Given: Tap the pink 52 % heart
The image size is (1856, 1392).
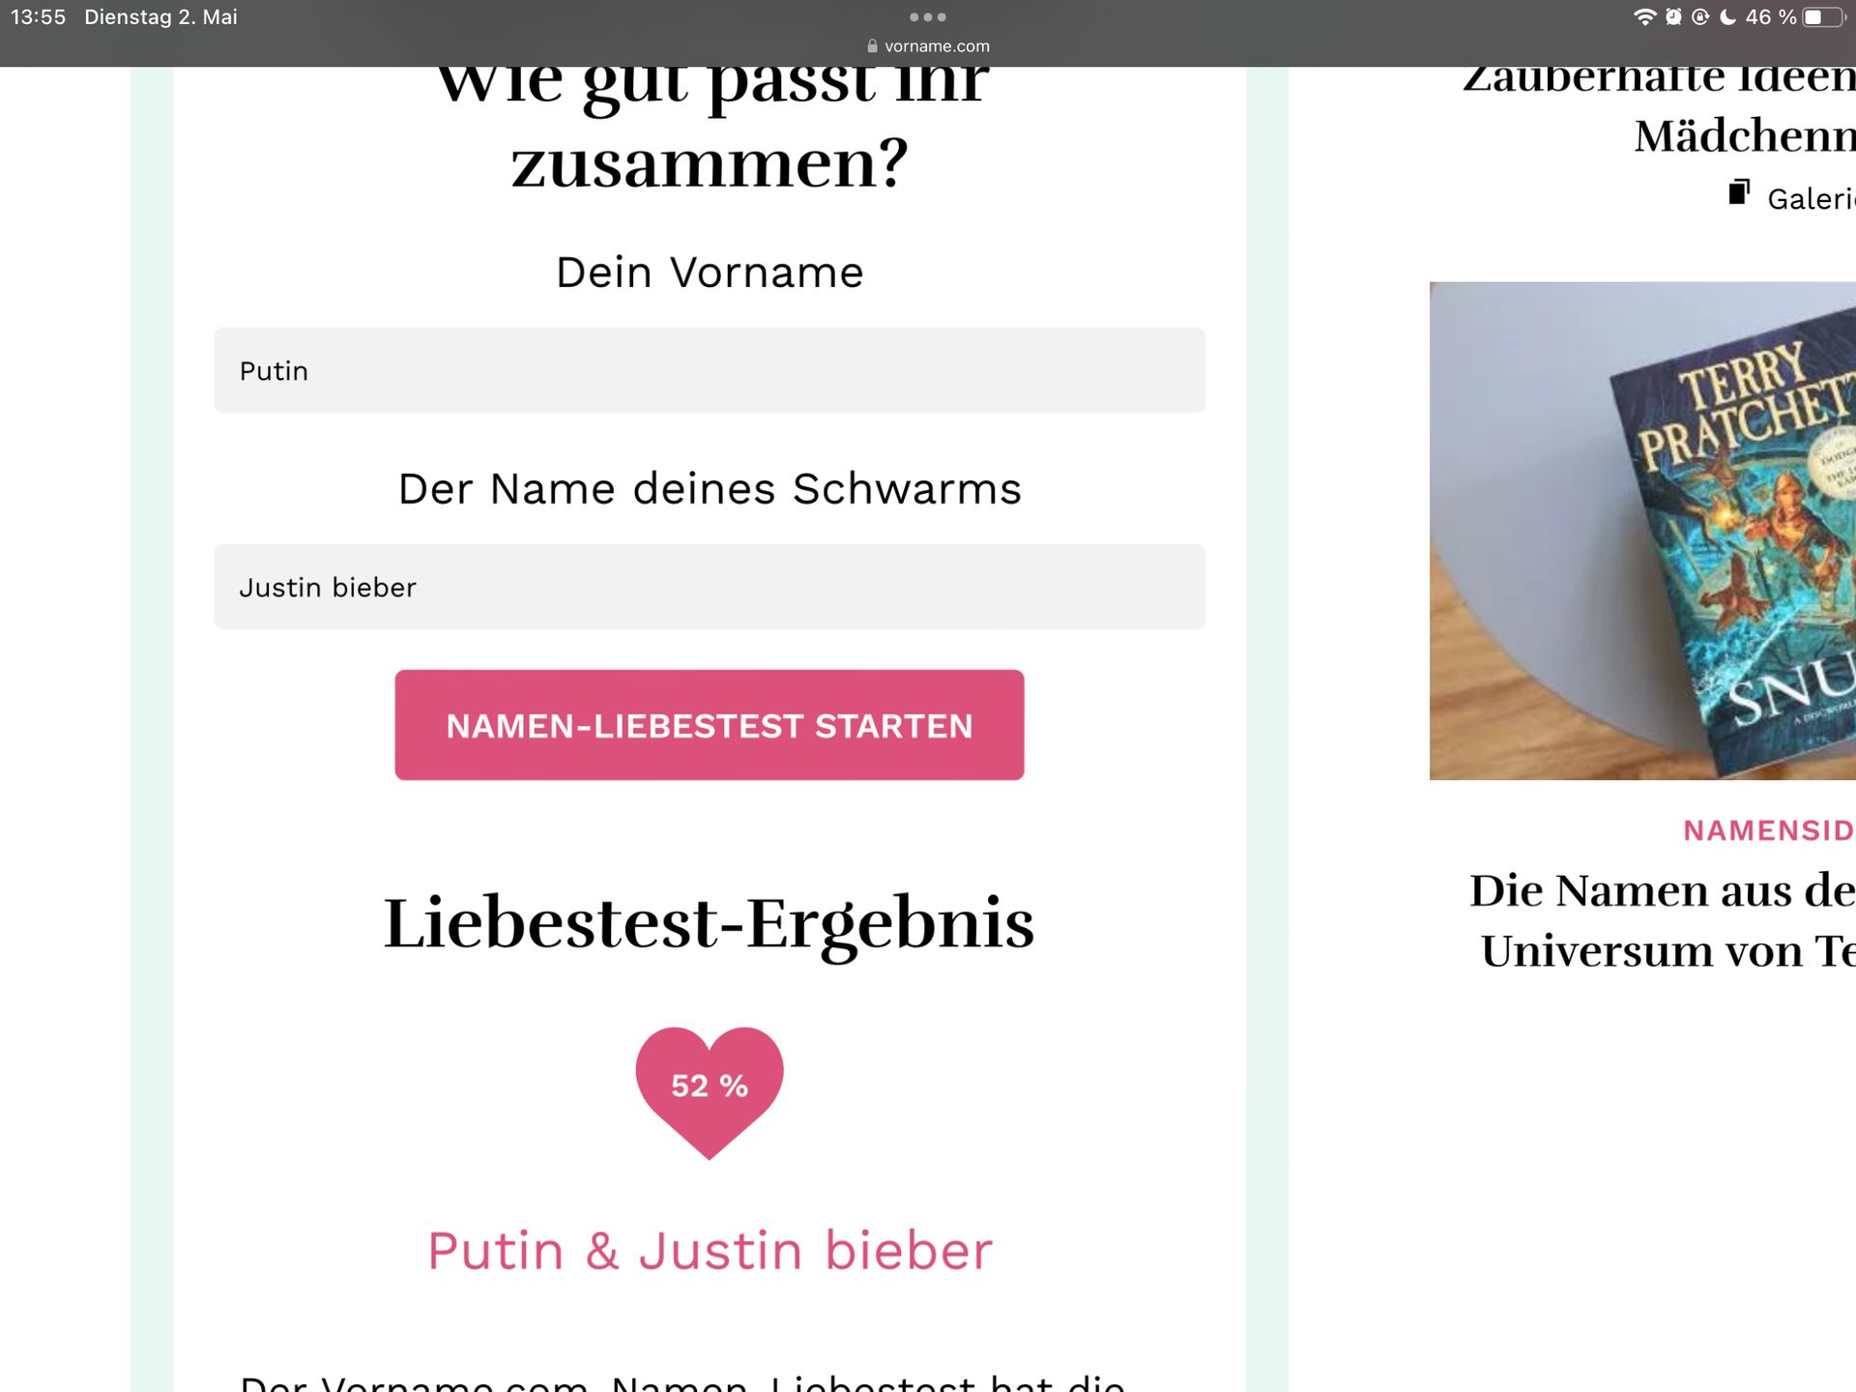Looking at the screenshot, I should [x=709, y=1092].
